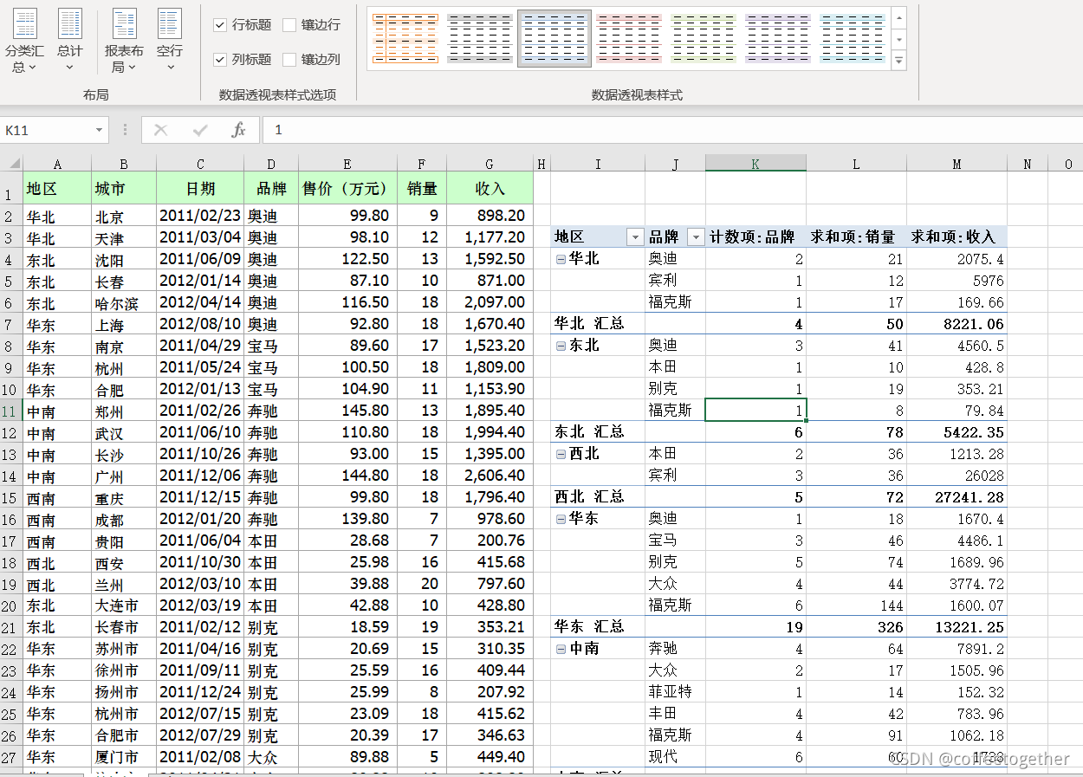Enable the 镶边列 banded columns checkbox

[289, 60]
